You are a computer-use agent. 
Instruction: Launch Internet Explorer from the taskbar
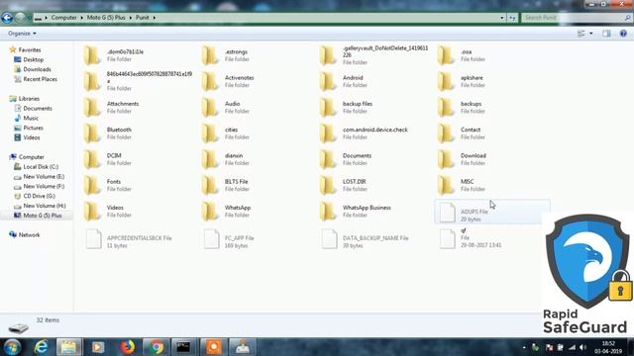42,347
